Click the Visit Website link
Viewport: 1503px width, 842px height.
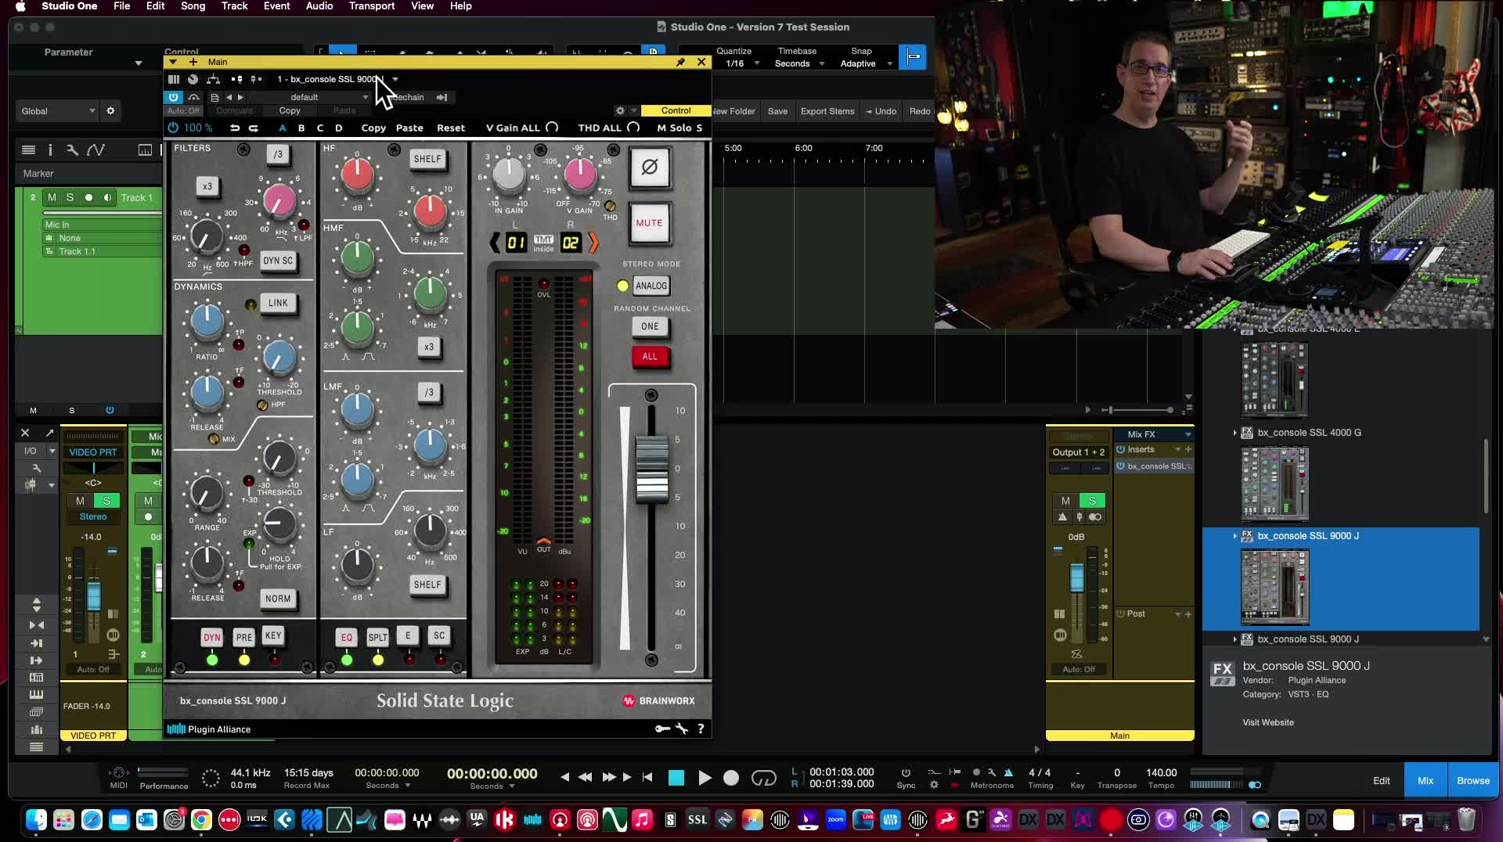(1267, 722)
